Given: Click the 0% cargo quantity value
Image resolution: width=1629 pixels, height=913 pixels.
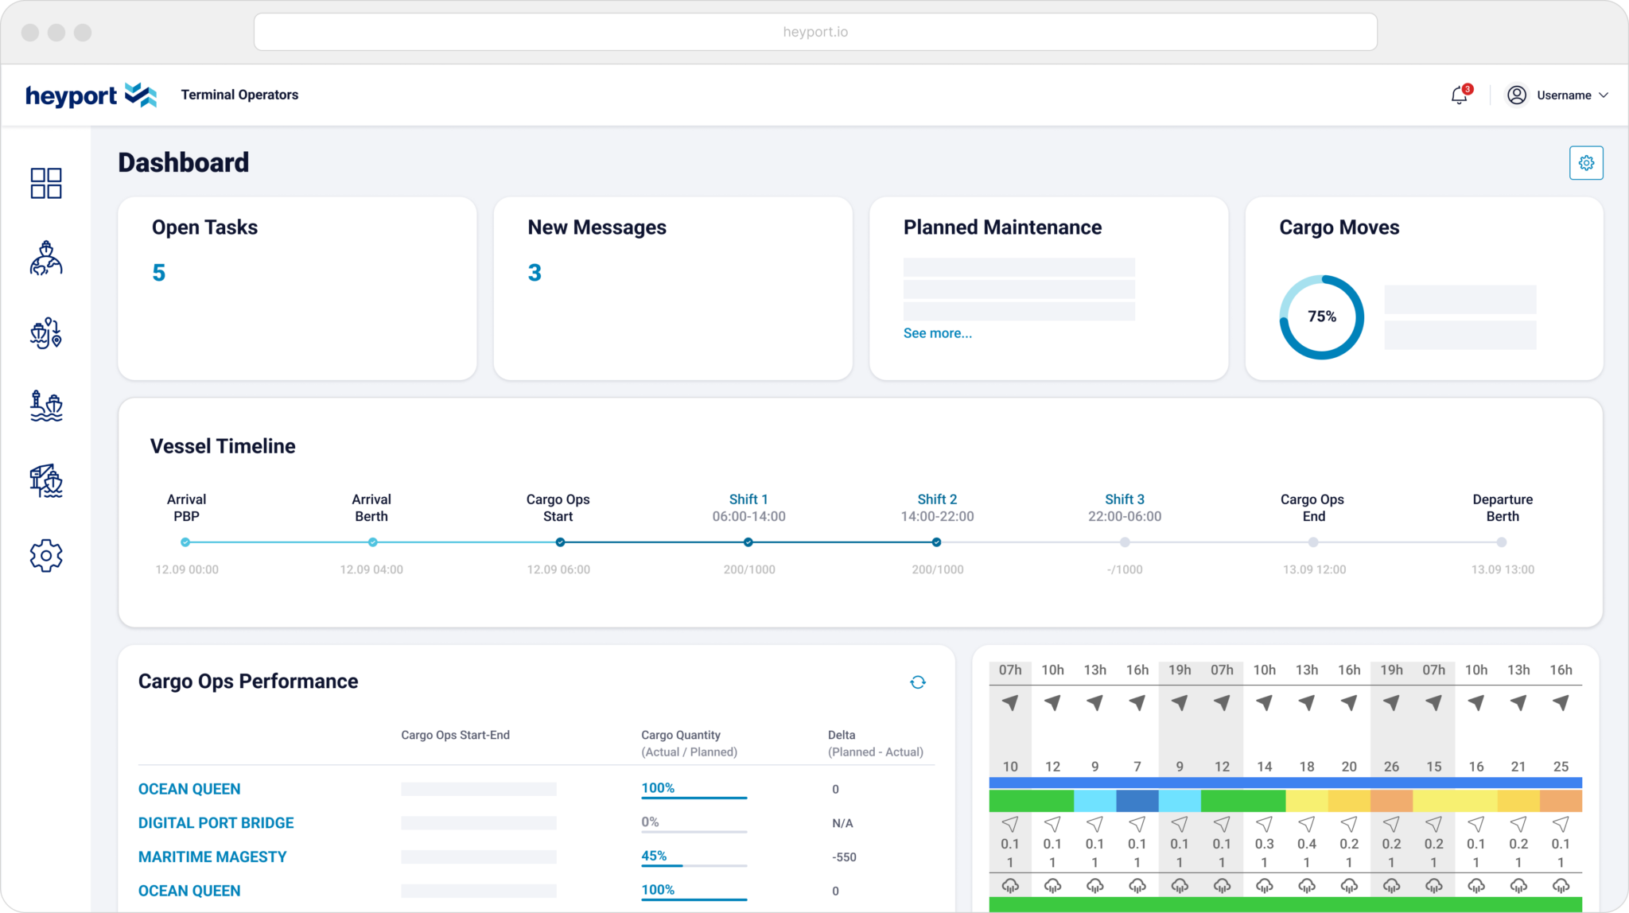Looking at the screenshot, I should 650,822.
